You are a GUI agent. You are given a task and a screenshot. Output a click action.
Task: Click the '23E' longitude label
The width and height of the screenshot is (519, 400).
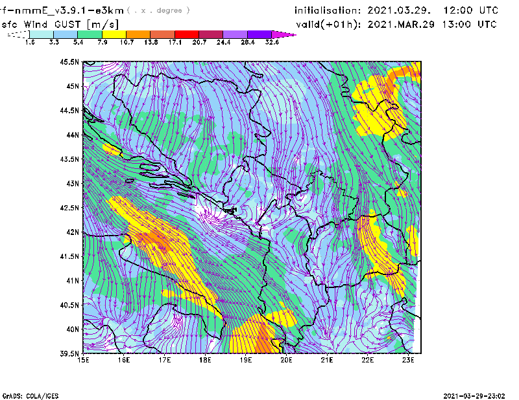click(x=408, y=360)
